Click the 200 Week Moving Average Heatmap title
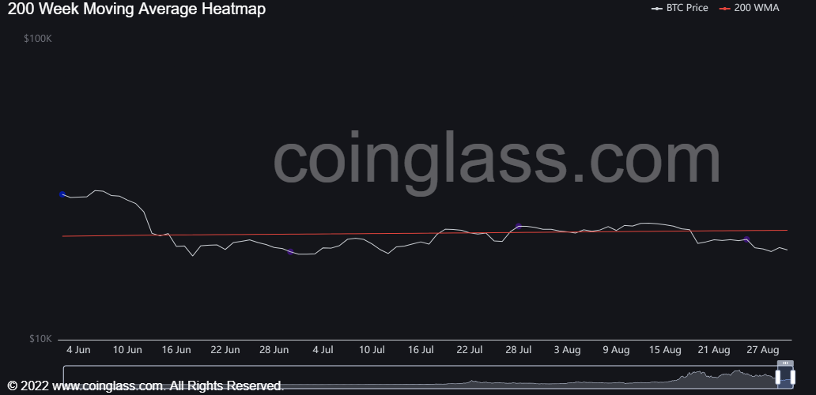816x395 pixels. [137, 9]
